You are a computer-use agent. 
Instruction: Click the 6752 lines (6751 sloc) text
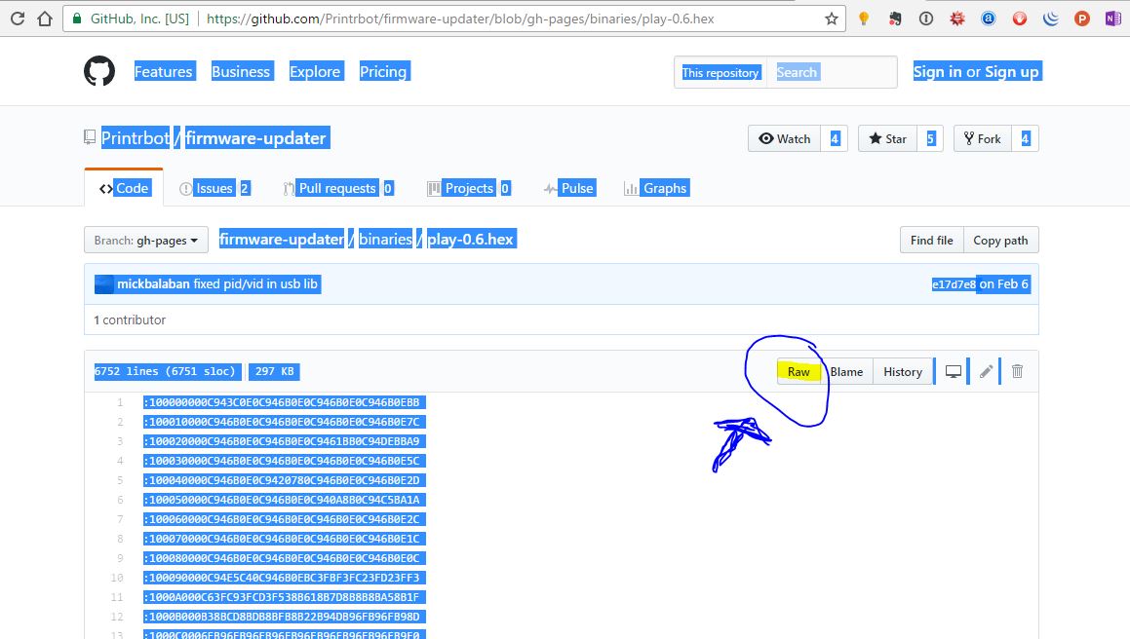(165, 371)
